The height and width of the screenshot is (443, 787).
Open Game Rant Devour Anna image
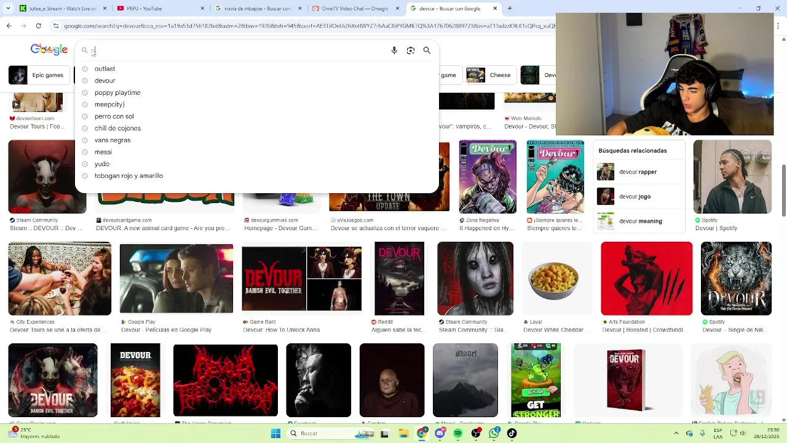(302, 279)
